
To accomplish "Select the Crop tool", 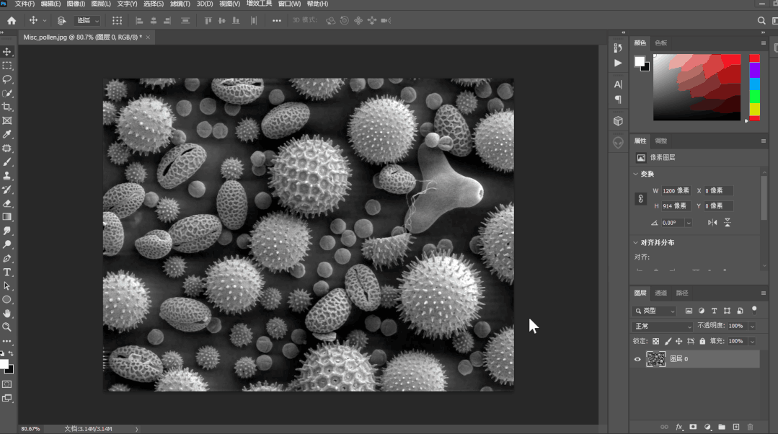I will point(9,107).
